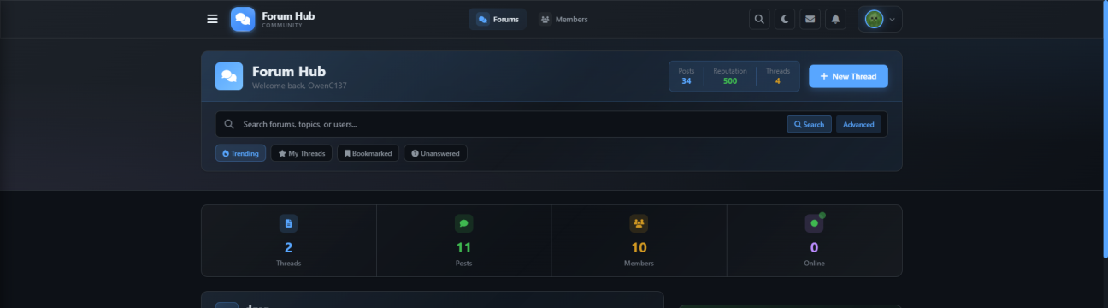Switch to the Members tab

(563, 19)
